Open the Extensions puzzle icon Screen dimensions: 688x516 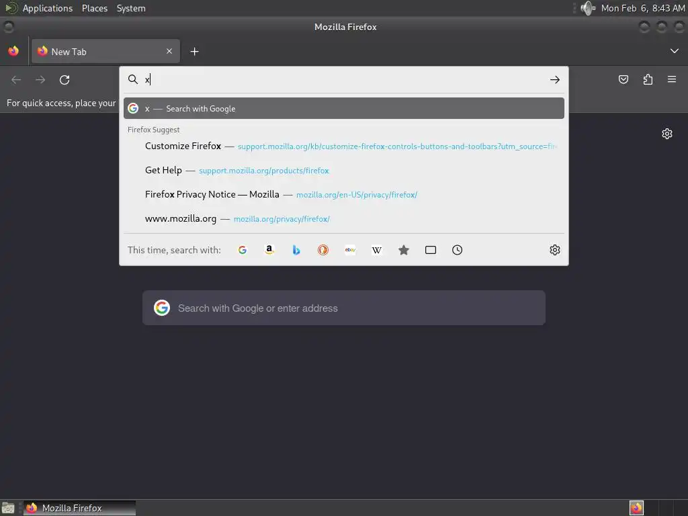pyautogui.click(x=648, y=79)
